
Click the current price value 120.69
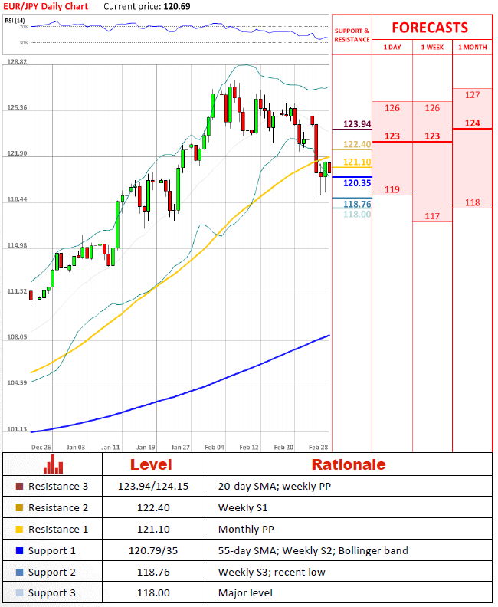[x=177, y=7]
